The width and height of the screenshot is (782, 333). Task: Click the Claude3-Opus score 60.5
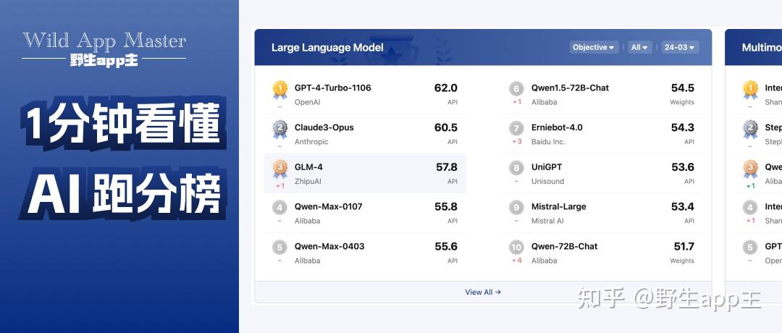pyautogui.click(x=445, y=127)
